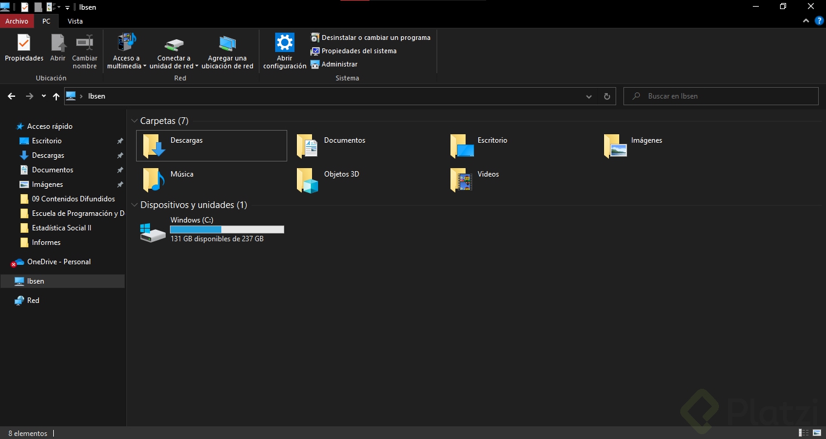826x439 pixels.
Task: Switch to the PC ribbon tab
Action: (x=46, y=21)
